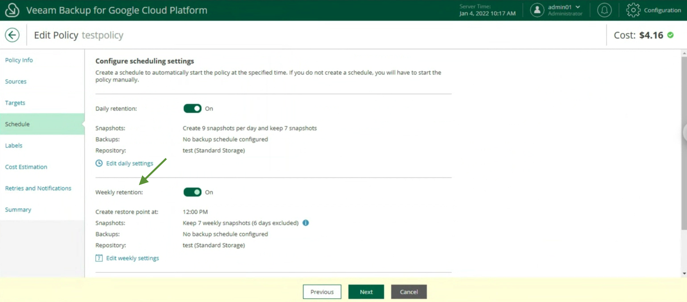Open Retries and Notifications step

38,188
